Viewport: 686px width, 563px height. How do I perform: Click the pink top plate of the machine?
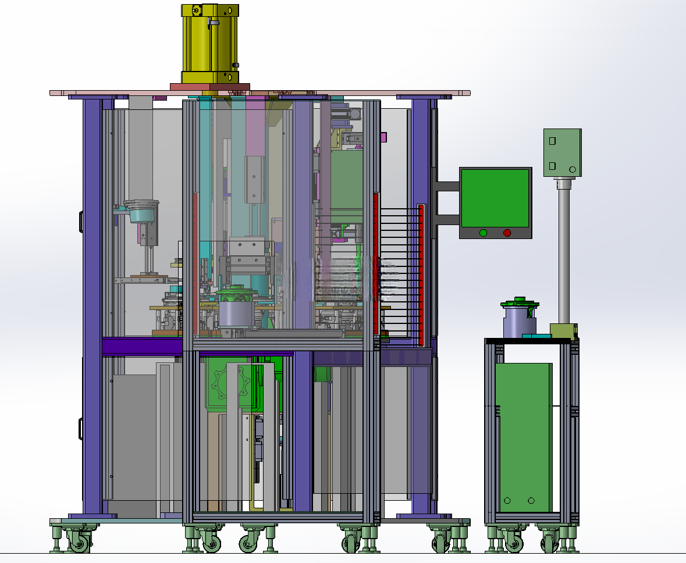260,93
